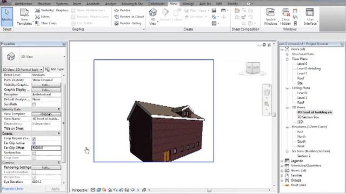Collapse the Extents section
The width and height of the screenshot is (346, 194).
coord(59,134)
